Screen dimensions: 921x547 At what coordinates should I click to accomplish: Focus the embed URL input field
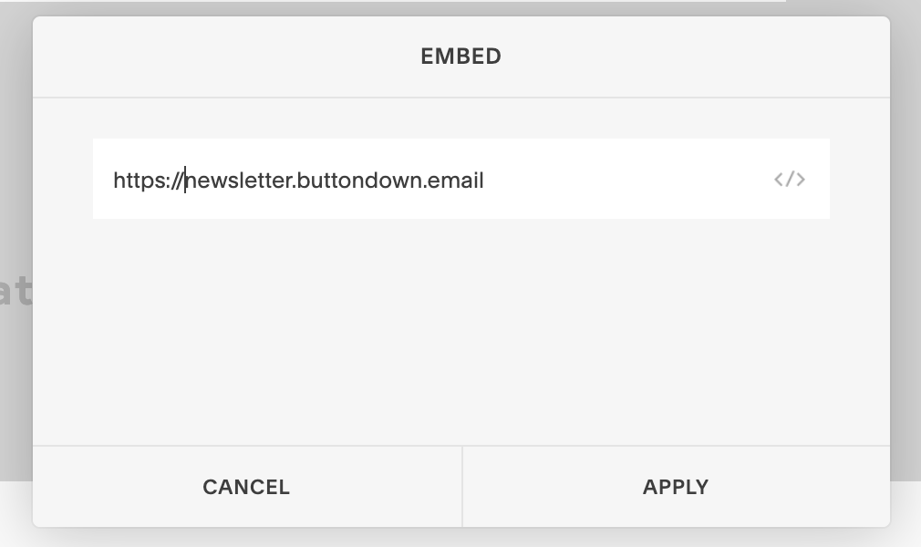(461, 180)
